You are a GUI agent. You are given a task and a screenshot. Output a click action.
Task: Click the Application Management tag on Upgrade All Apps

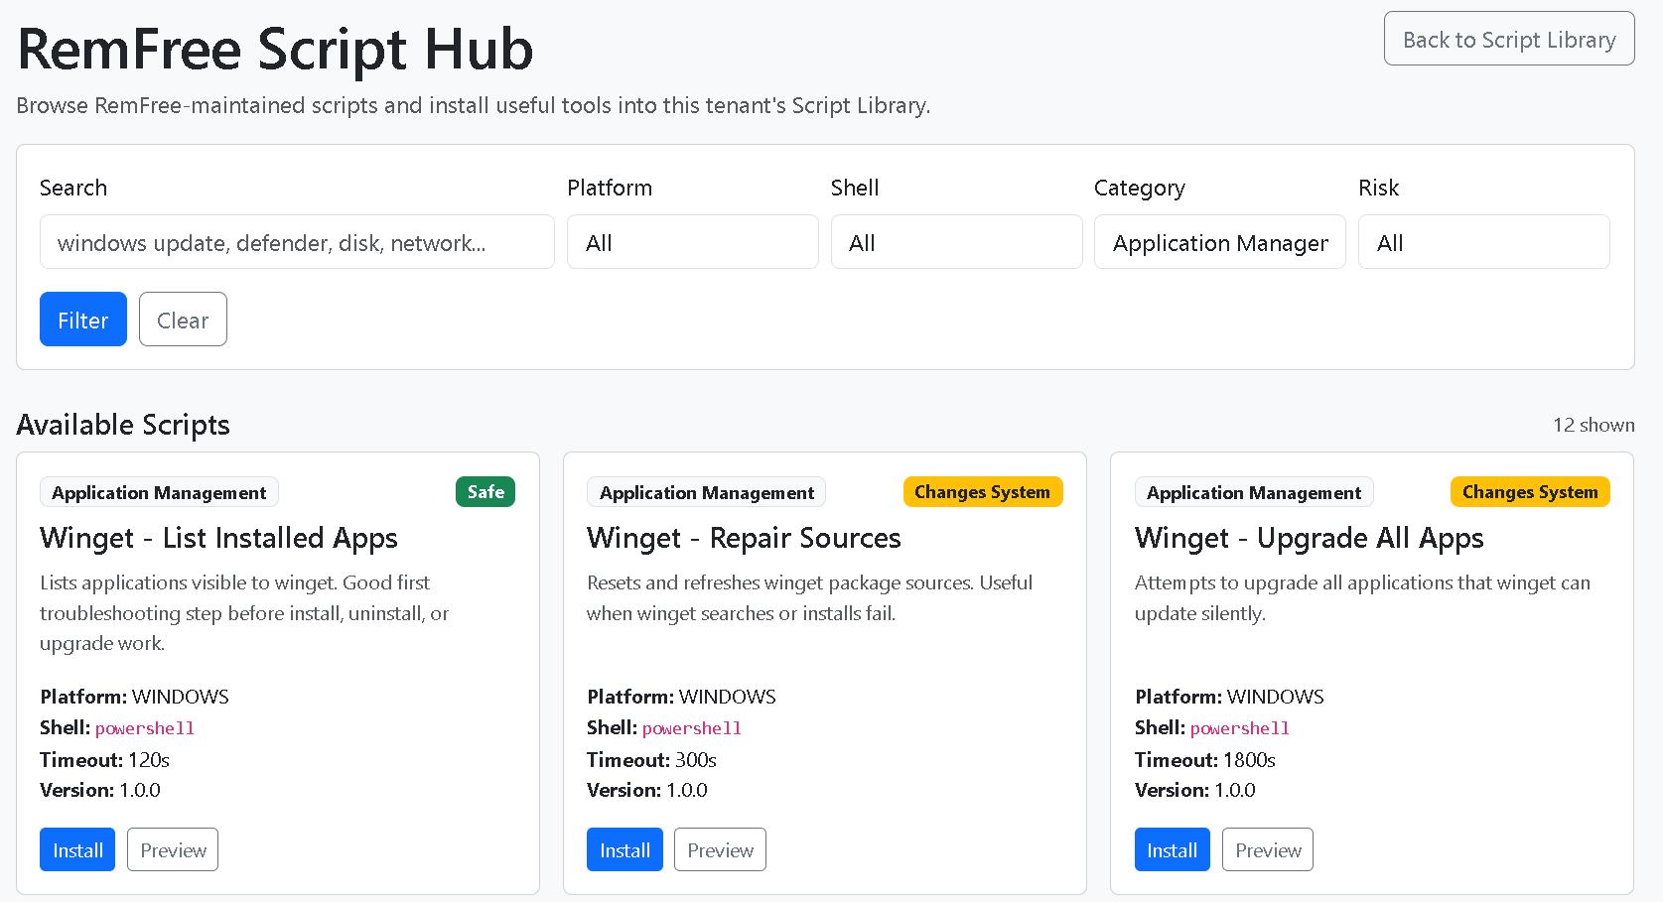click(x=1254, y=492)
